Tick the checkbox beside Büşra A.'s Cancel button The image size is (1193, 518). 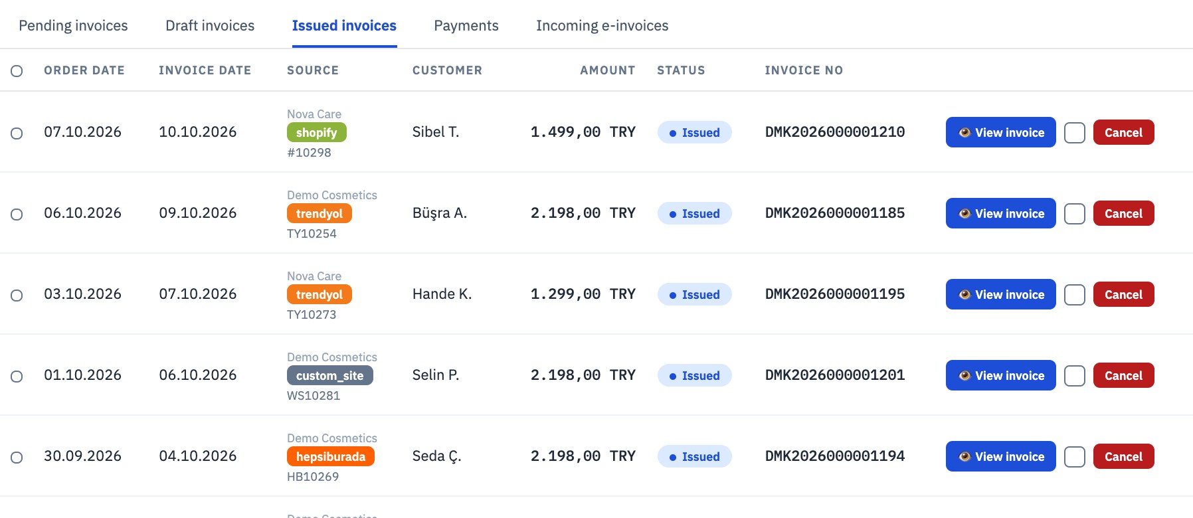[x=1074, y=214]
